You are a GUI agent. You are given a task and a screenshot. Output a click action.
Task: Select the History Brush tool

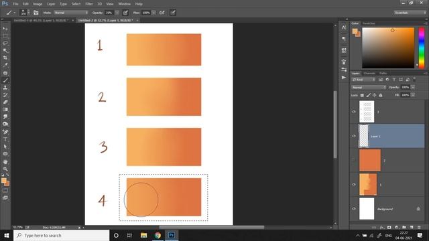[5, 95]
